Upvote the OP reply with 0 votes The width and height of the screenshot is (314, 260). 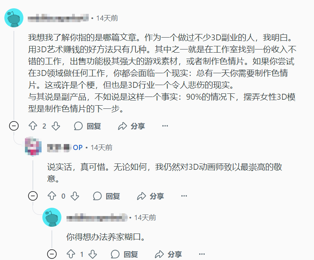pos(52,196)
